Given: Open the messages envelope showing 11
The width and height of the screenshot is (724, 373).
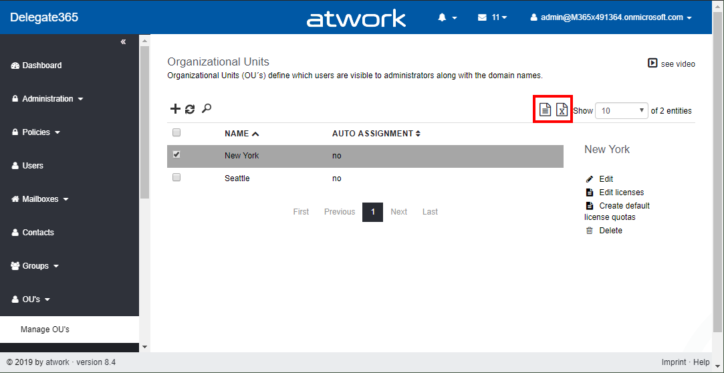Looking at the screenshot, I should 492,17.
